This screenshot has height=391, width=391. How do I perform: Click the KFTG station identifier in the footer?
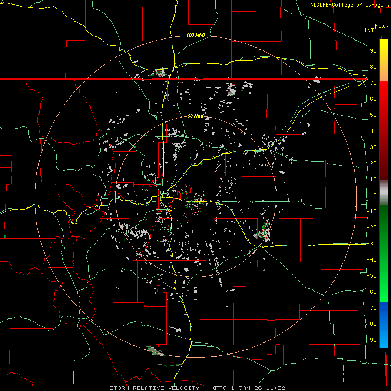click(219, 388)
